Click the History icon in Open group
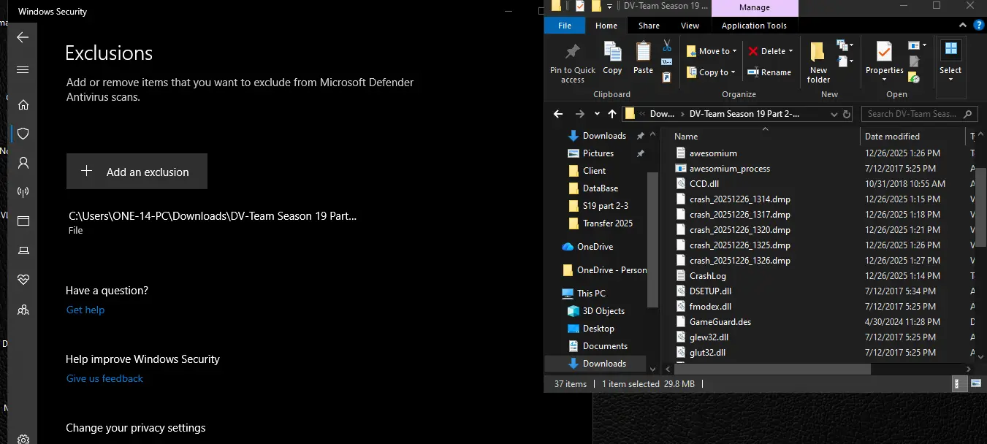Viewport: 987px width, 444px height. tap(913, 76)
